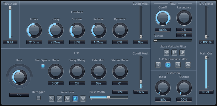Click the Distortion Input 16% value field
Viewport: 217px width, 106px height.
pyautogui.click(x=163, y=100)
